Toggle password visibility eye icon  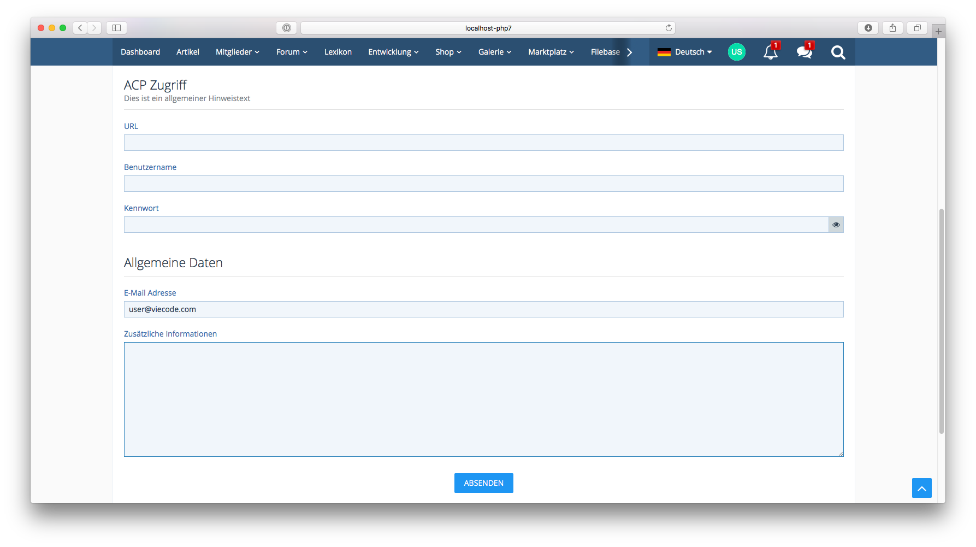[x=836, y=225]
